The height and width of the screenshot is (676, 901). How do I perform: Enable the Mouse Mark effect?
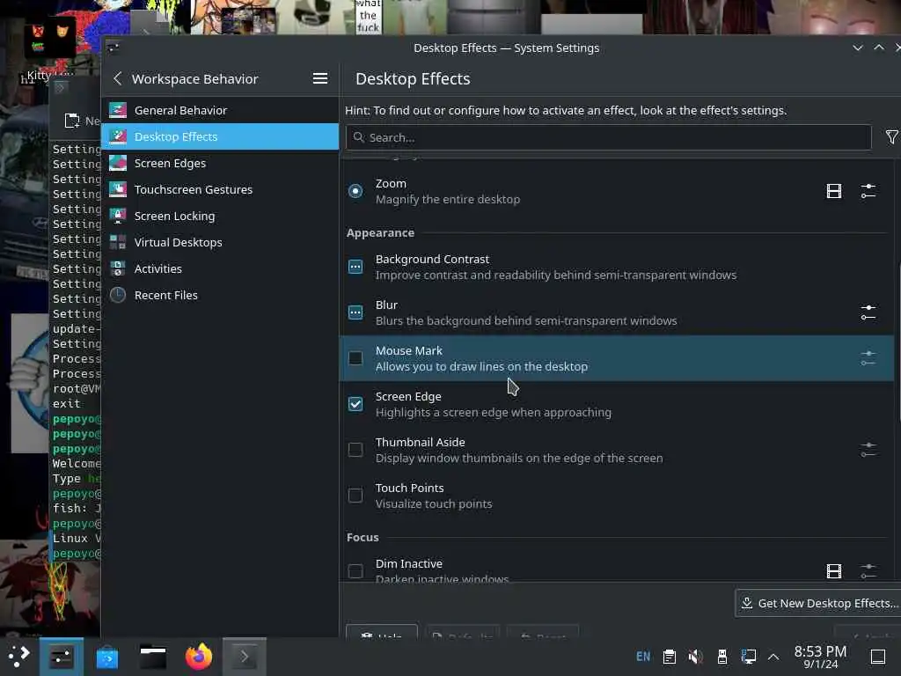pos(355,358)
